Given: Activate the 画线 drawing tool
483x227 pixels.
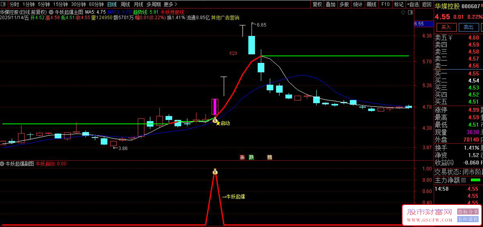Looking at the screenshot, I should click(372, 4).
